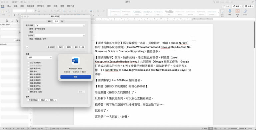This screenshot has height=130, width=256.
Task: Click the Microsoft Word icon in alert
Action: [x=76, y=61]
